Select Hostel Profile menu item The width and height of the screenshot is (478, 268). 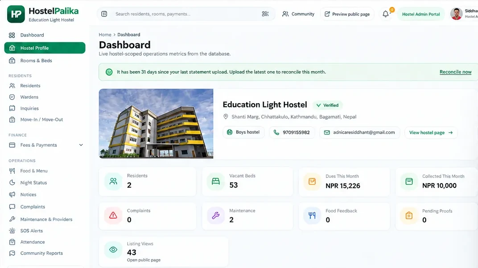(x=45, y=48)
